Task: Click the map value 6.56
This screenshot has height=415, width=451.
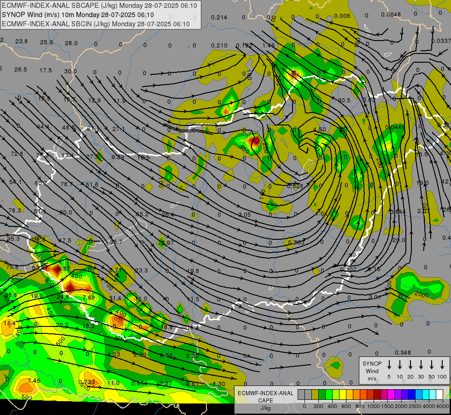Action: pos(166,356)
